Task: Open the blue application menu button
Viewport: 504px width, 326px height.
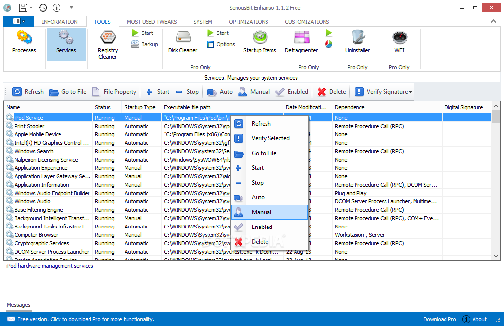Action: click(x=19, y=21)
